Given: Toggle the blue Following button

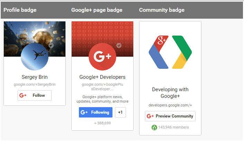Looking at the screenshot, I should (96, 112).
